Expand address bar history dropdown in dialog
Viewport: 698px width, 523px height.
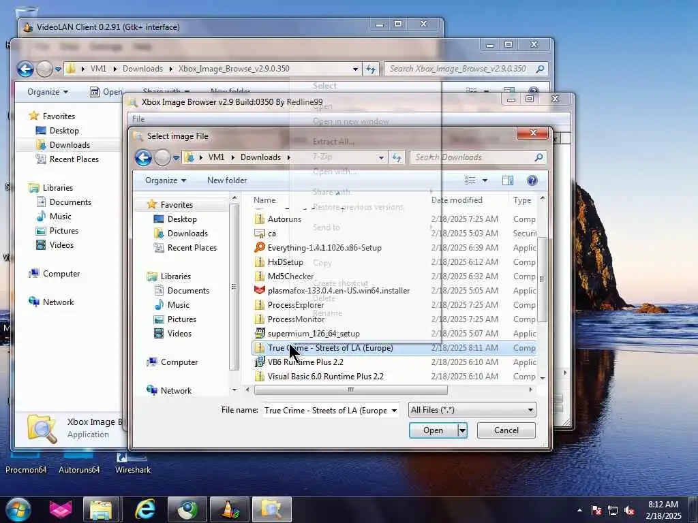381,157
